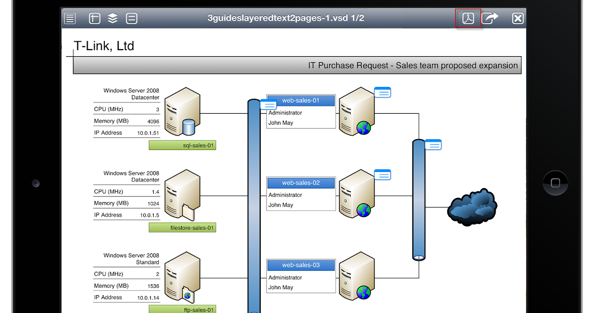Screen dimensions: 597x313
Task: Tap Administrator under web-sales-02
Action: (286, 195)
